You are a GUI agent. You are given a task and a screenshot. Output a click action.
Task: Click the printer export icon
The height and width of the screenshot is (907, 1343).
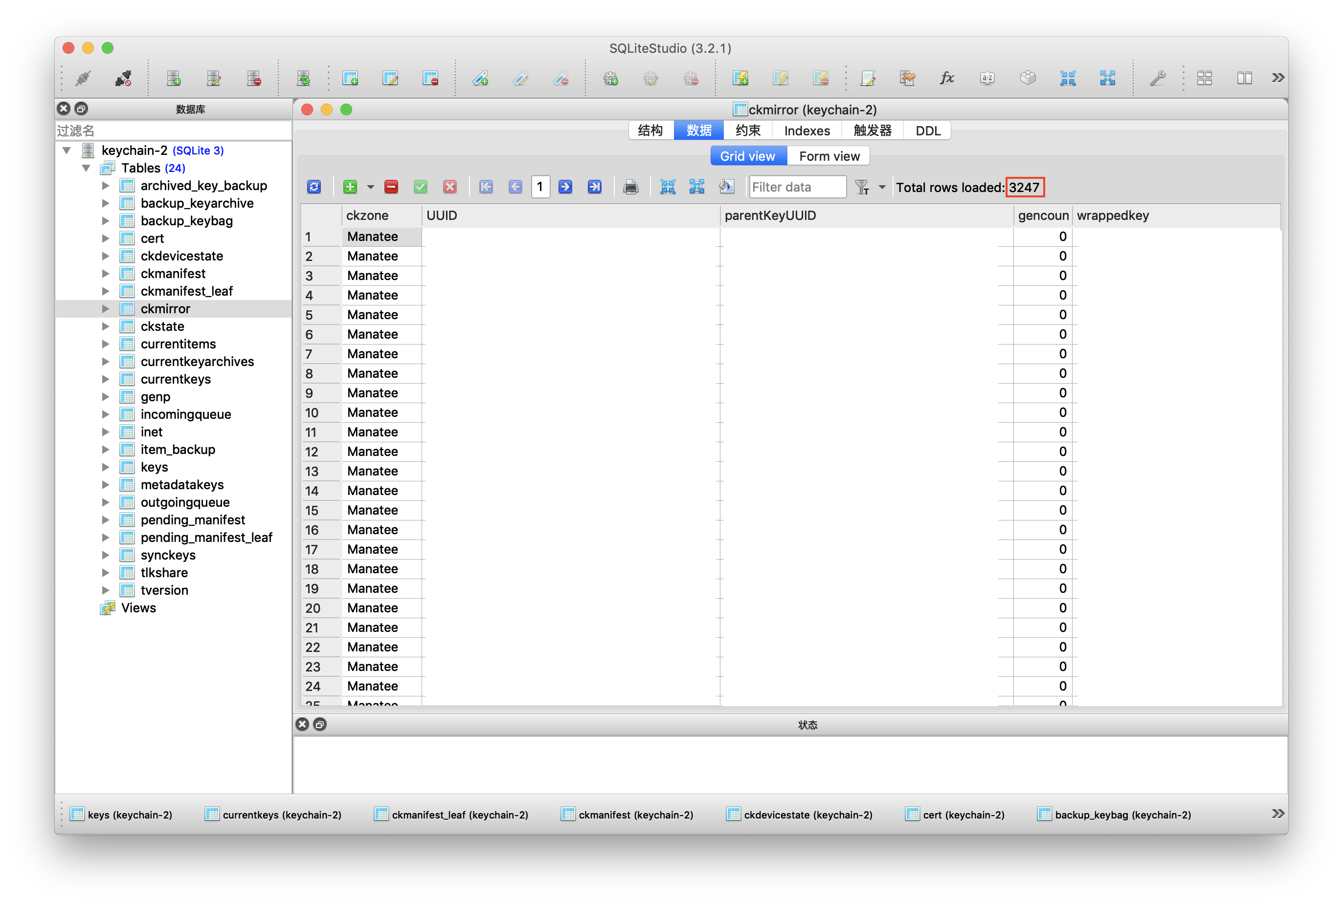pyautogui.click(x=630, y=187)
